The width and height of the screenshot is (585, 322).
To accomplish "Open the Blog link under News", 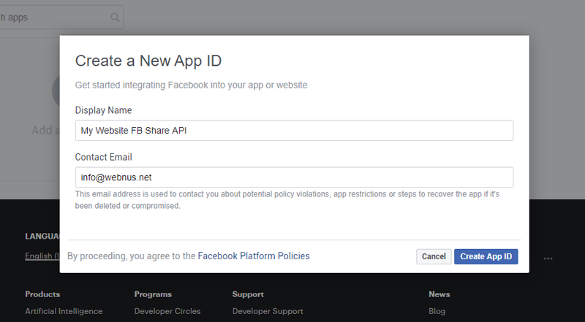I will [x=437, y=311].
